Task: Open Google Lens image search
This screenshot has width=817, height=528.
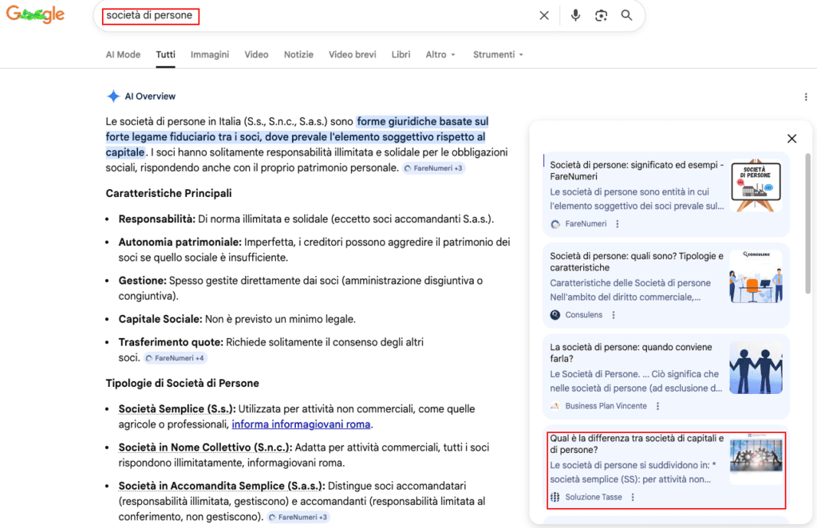Action: click(x=601, y=14)
